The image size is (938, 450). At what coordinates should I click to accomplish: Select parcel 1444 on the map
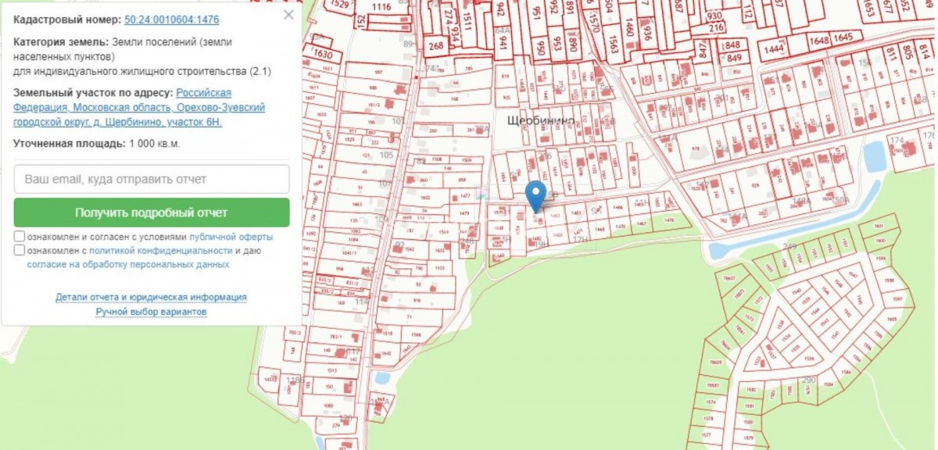[x=777, y=50]
